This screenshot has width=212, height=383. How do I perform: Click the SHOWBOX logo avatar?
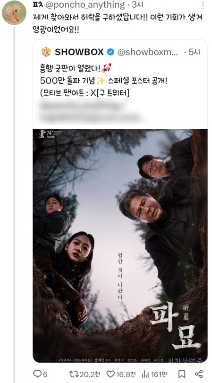(46, 52)
